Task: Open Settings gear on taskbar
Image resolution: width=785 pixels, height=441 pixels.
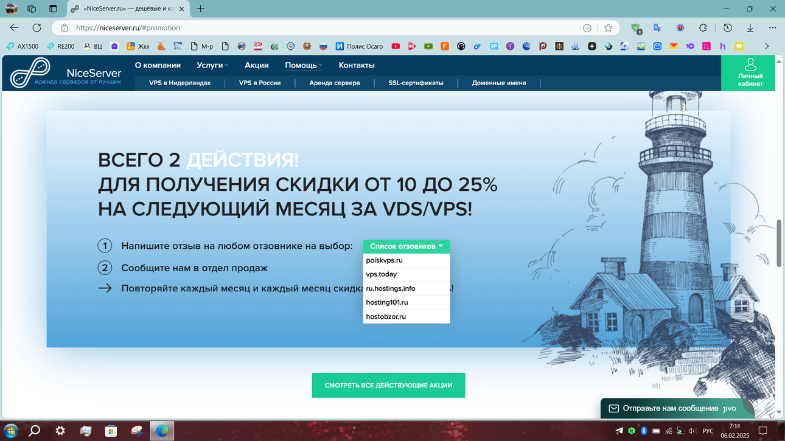Action: 60,431
